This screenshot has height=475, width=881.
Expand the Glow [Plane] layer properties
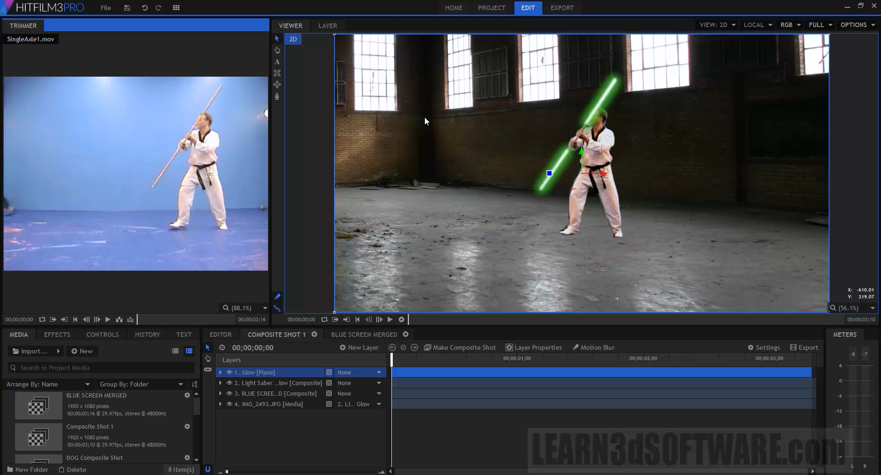[x=220, y=372]
